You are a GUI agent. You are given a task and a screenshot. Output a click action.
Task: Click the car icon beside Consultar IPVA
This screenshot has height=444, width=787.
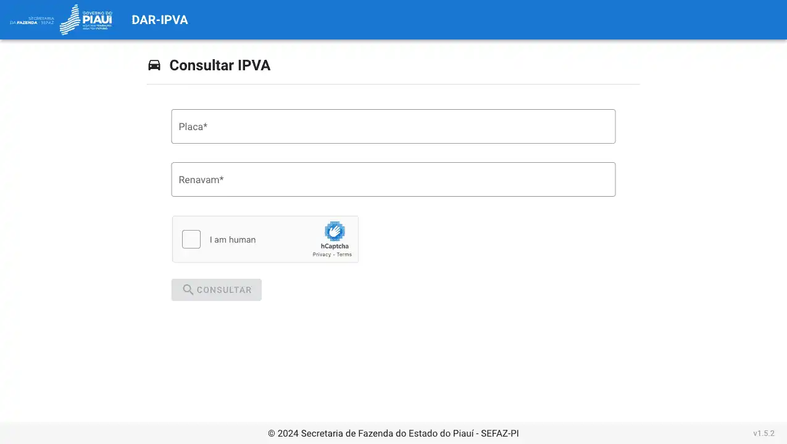pos(154,65)
